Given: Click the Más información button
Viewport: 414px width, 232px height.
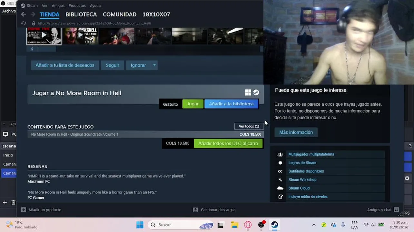Looking at the screenshot, I should [x=296, y=132].
